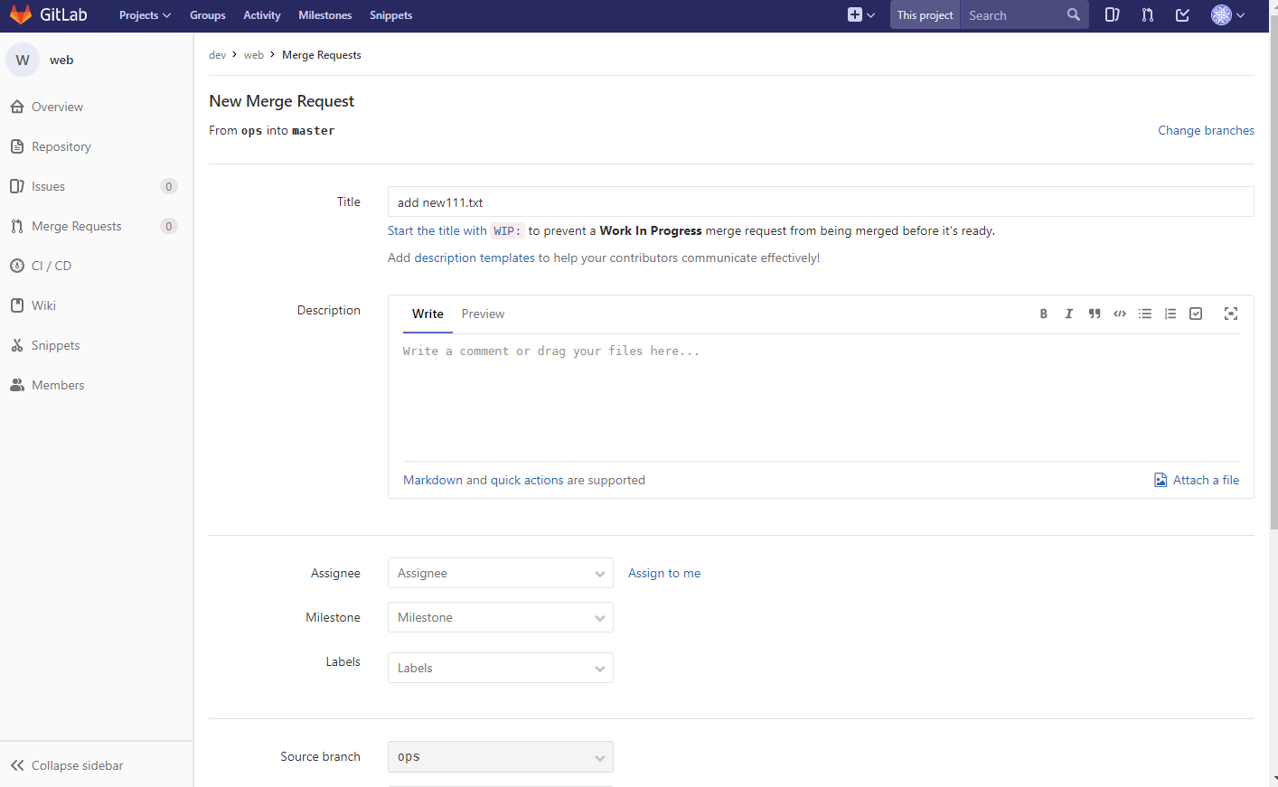
Task: Insert a quote in description
Action: click(x=1095, y=314)
